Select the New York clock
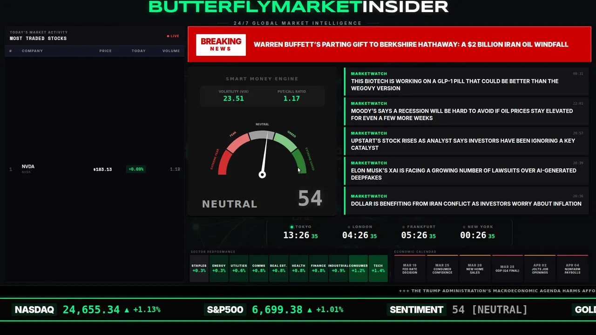This screenshot has width=596, height=335. (477, 232)
